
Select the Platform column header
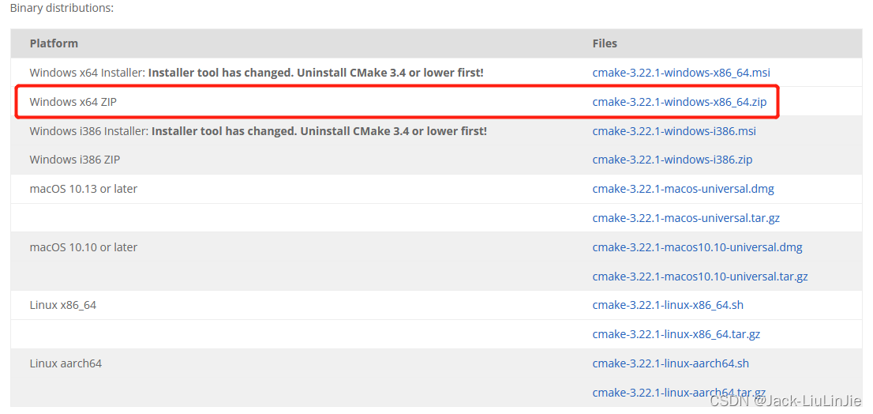pos(54,43)
